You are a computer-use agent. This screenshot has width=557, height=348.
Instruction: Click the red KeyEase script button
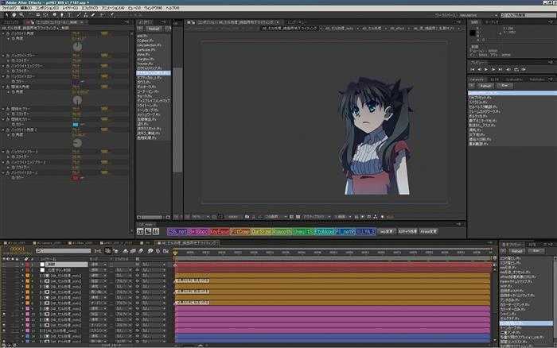pos(219,232)
